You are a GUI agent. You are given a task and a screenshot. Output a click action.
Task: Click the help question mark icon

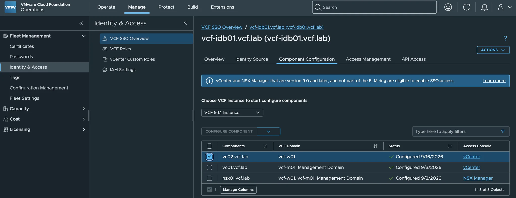coord(505,38)
